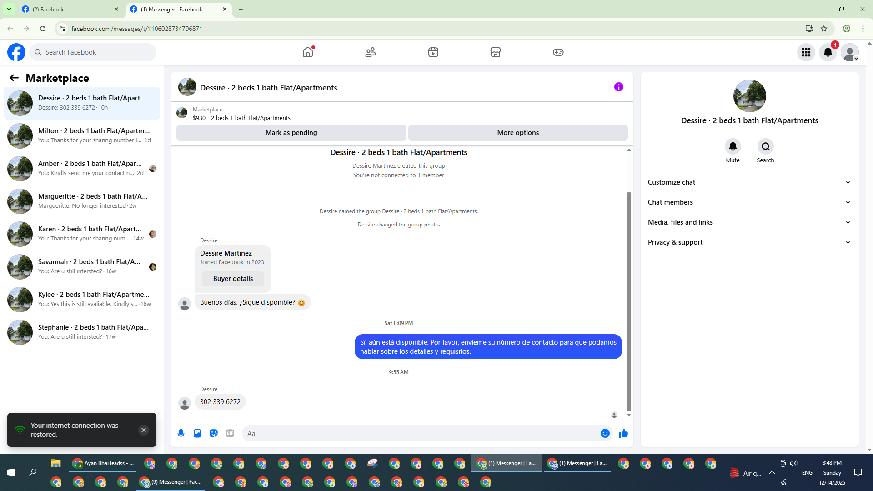873x491 pixels.
Task: Attach a photo using image icon
Action: (x=197, y=433)
